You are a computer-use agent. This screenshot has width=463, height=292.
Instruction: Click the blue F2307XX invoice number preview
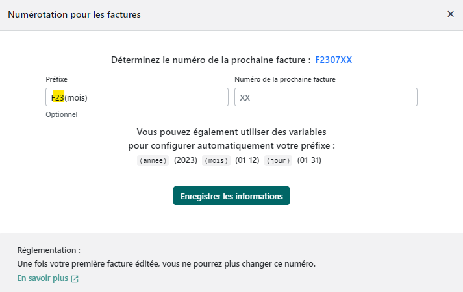tap(334, 60)
